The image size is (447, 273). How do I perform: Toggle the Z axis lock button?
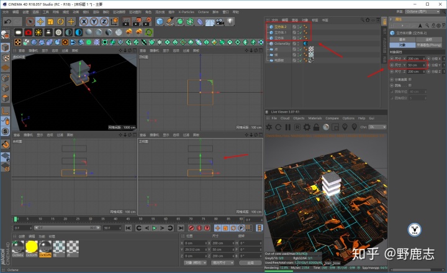(104, 22)
